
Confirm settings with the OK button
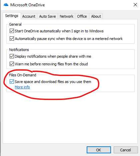99,150
